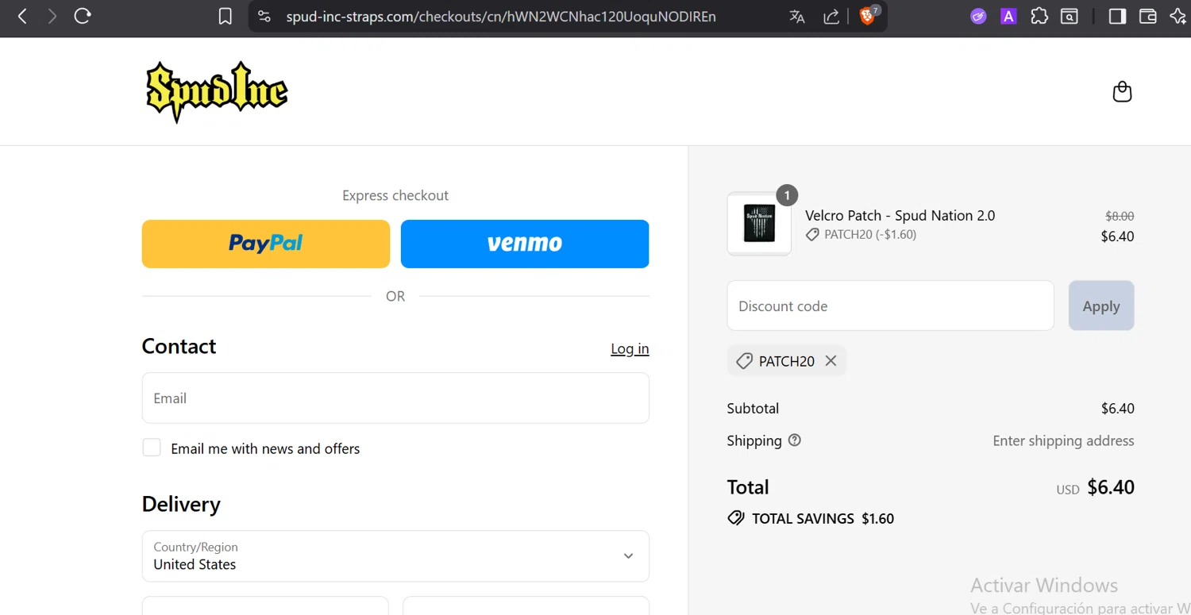The image size is (1191, 615).
Task: Open the shopping cart bag icon
Action: (x=1122, y=92)
